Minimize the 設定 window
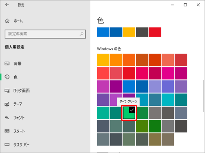Viewport: 205px width, 153px height. (173, 5)
